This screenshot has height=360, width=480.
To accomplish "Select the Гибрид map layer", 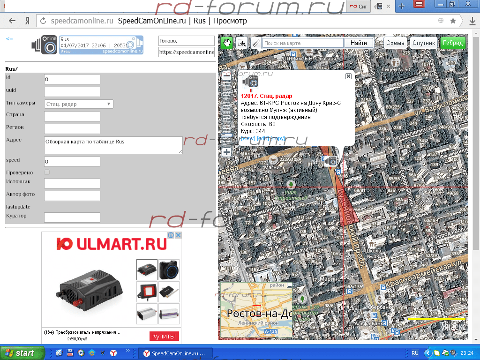I will tap(453, 43).
